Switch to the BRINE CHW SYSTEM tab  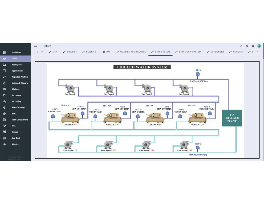point(188,52)
